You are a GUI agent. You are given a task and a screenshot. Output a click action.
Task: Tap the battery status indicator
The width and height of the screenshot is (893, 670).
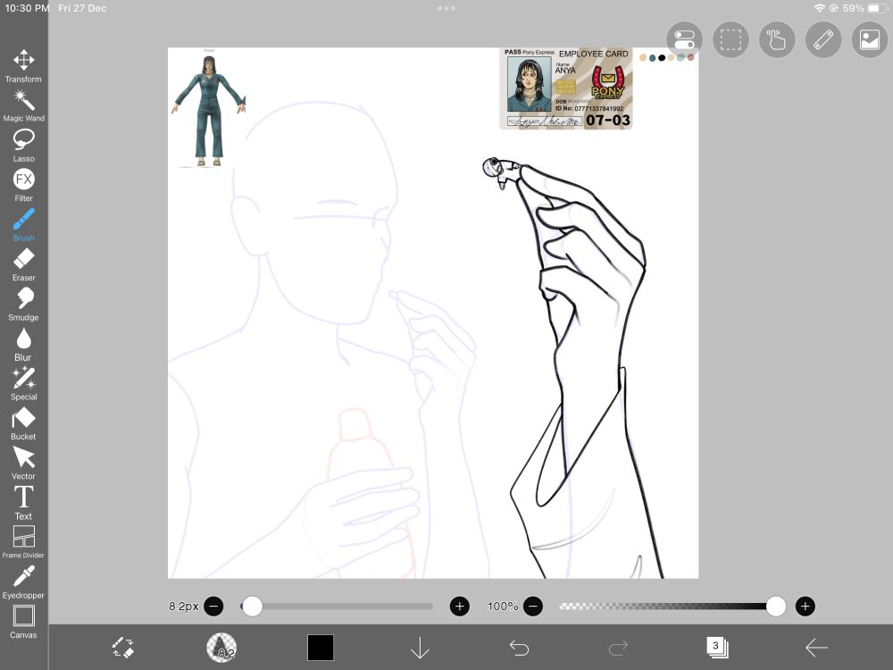point(878,8)
